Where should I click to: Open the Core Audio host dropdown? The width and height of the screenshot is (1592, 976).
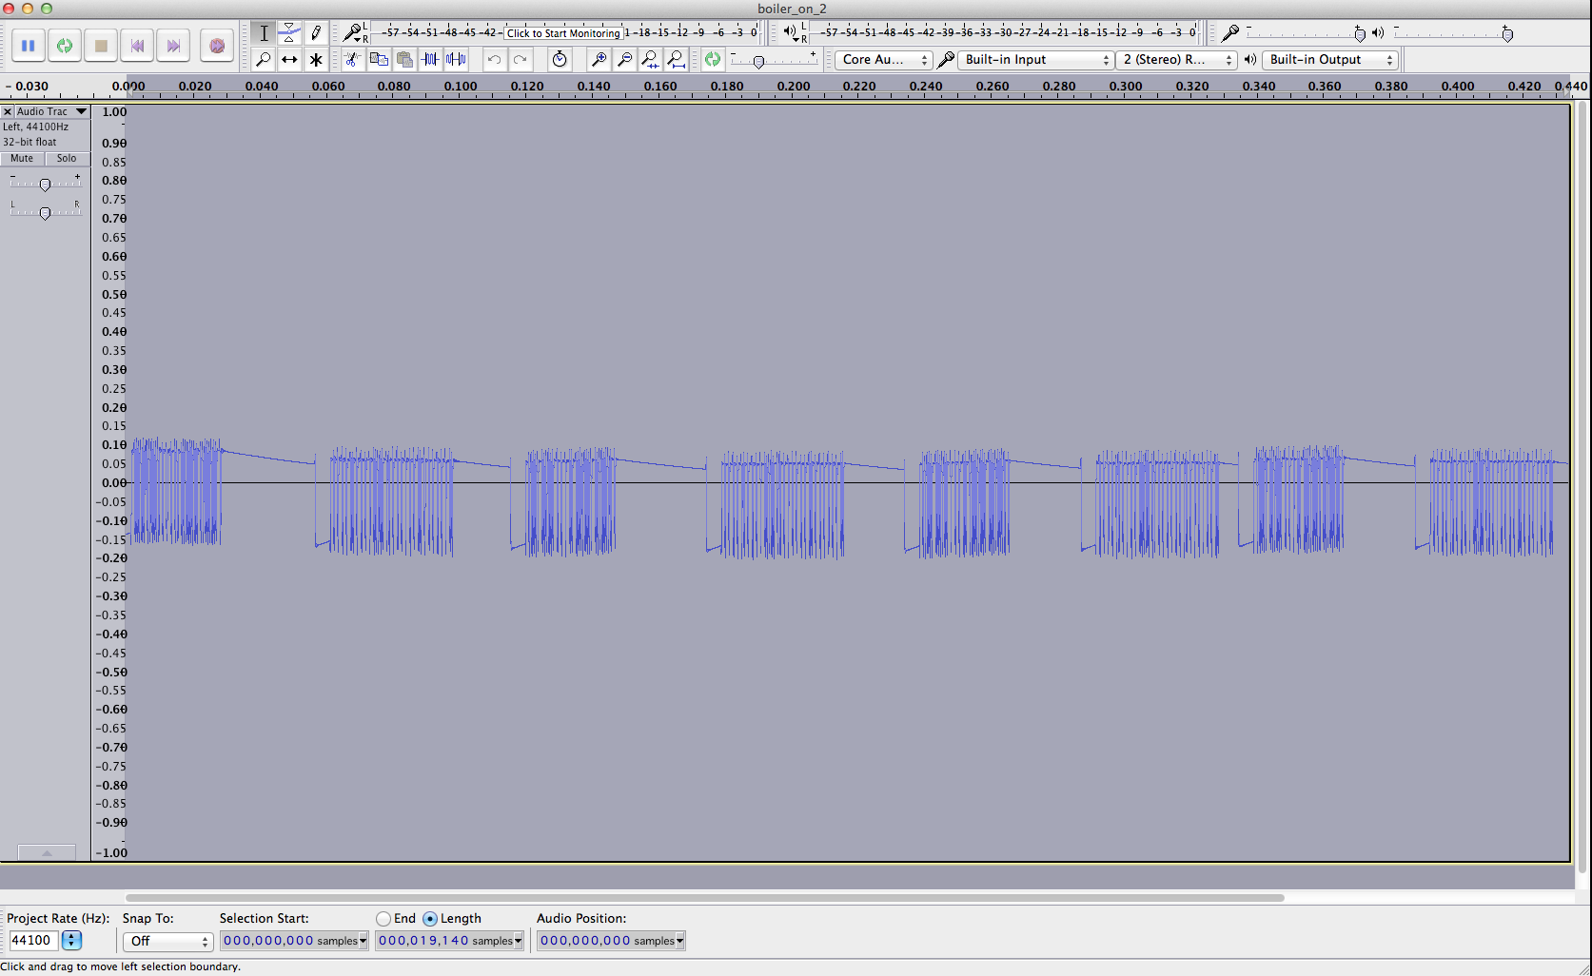click(x=883, y=60)
